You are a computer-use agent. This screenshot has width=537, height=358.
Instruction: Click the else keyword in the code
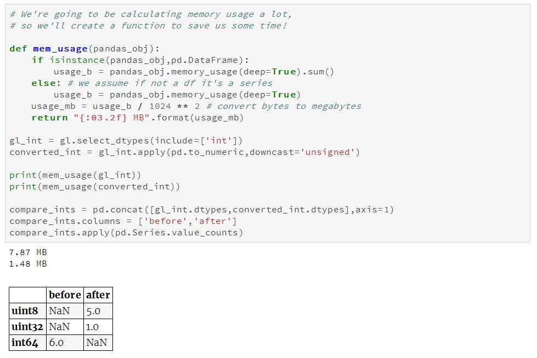pos(43,83)
